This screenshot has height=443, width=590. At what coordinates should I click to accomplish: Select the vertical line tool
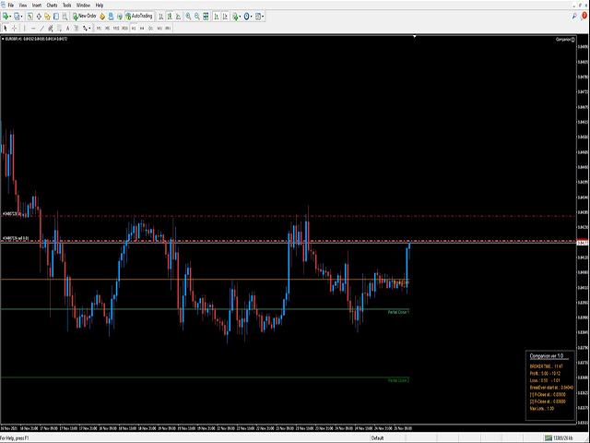tap(25, 28)
